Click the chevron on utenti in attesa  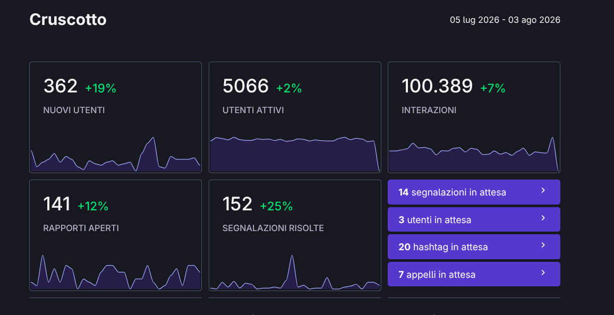543,218
